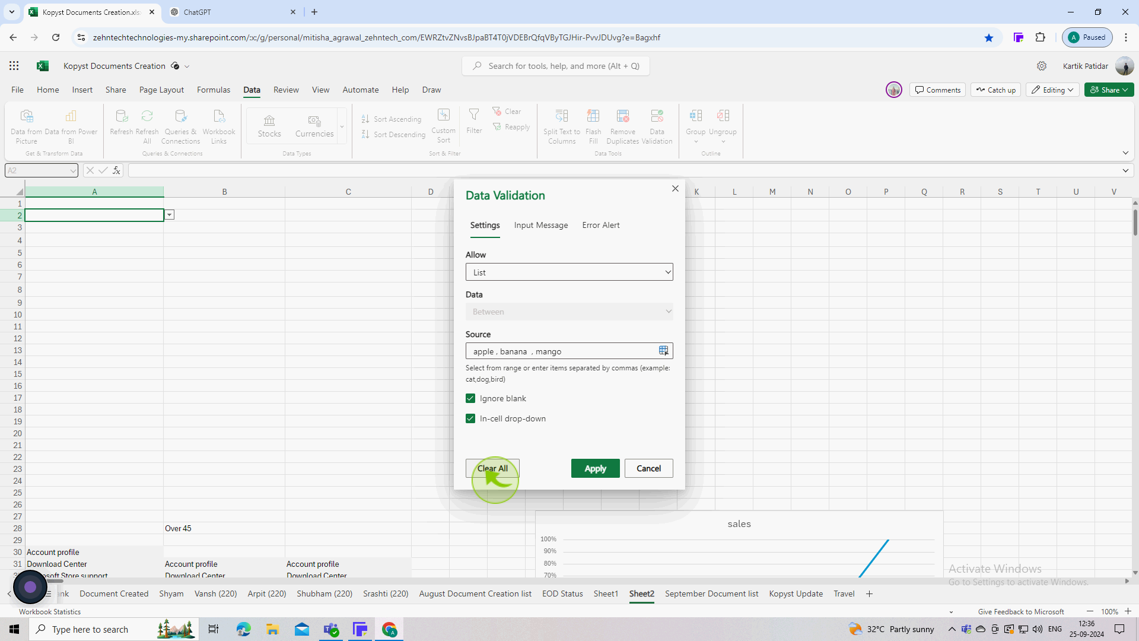Click Sort Ascending
Screen dimensions: 1139x641
pos(392,119)
